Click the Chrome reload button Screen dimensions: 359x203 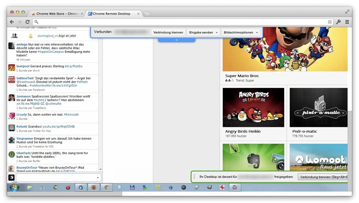[x=27, y=22]
